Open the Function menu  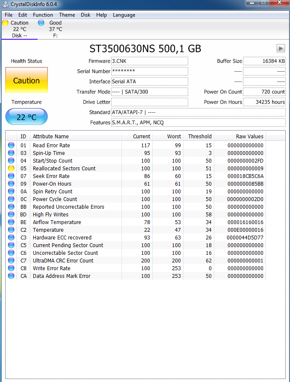tap(43, 15)
